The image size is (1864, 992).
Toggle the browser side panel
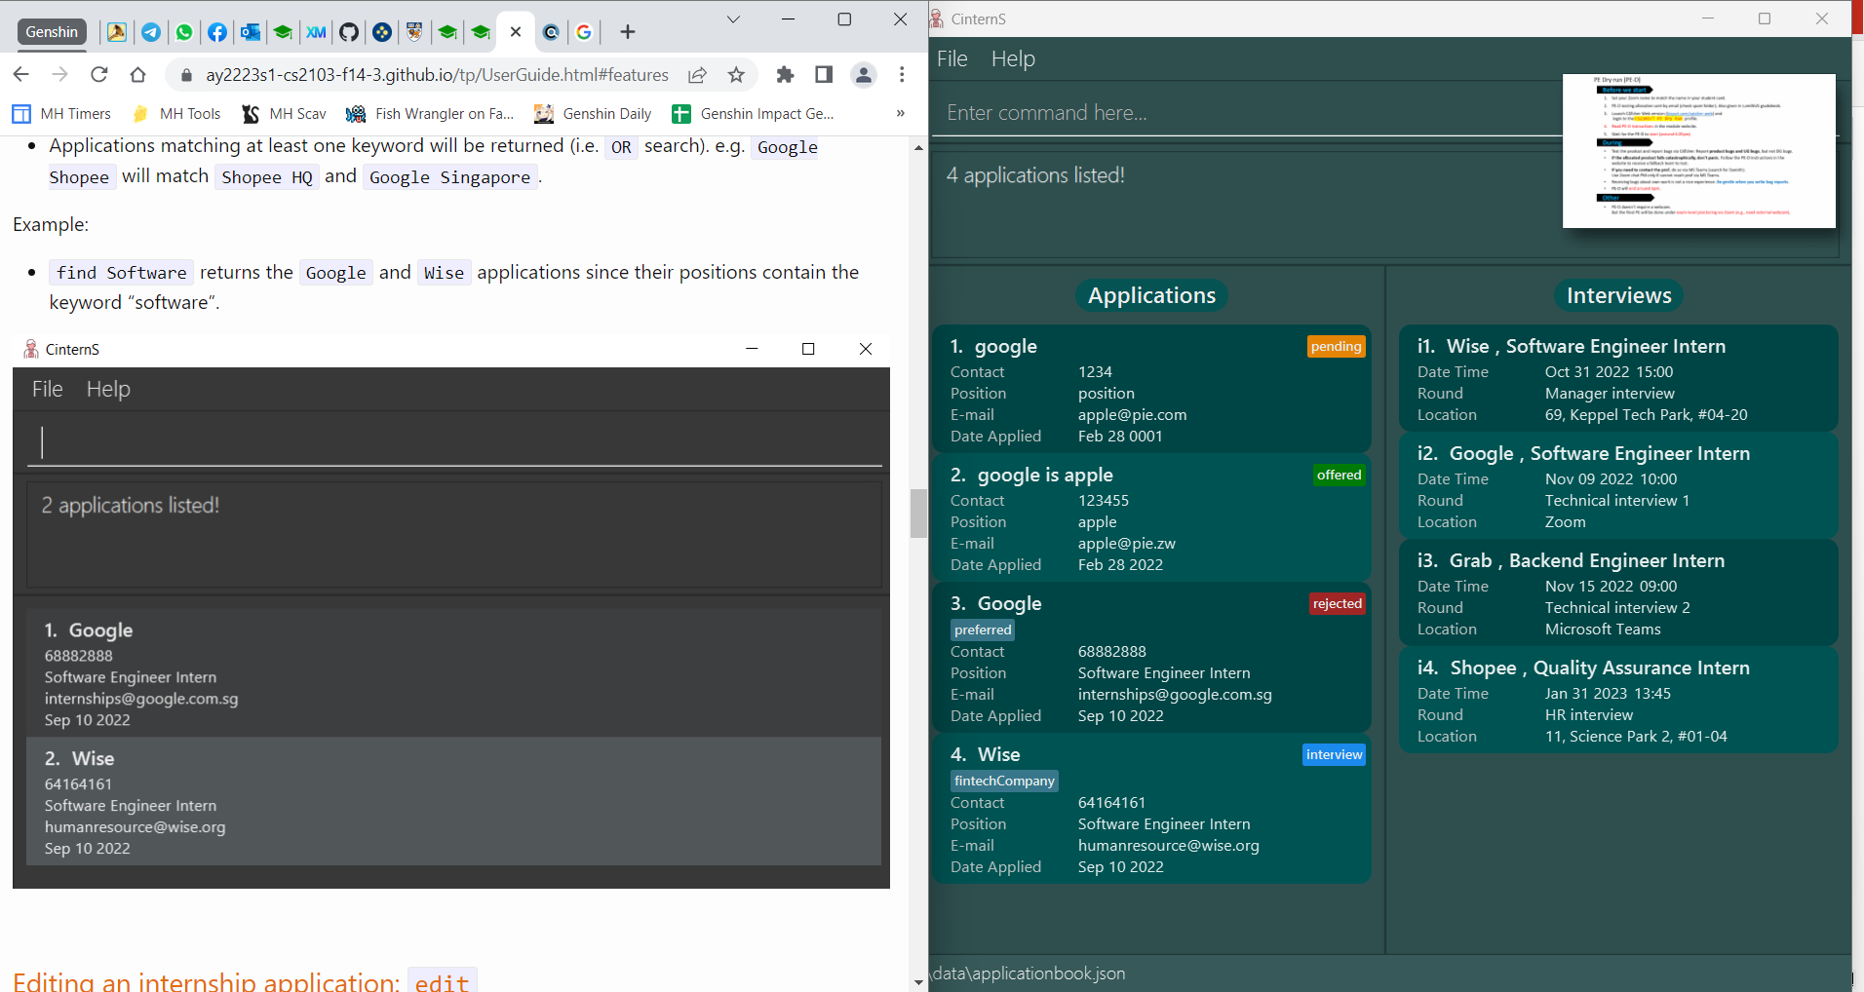[824, 75]
